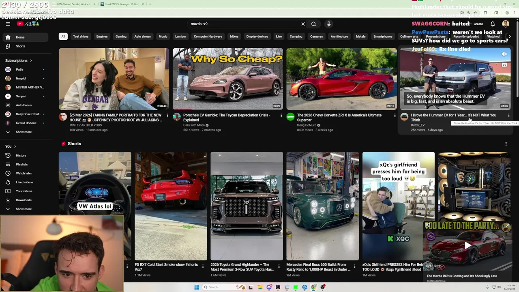The width and height of the screenshot is (519, 292).
Task: Open the JCPenney photoshoot video thumbnail
Action: point(114,79)
